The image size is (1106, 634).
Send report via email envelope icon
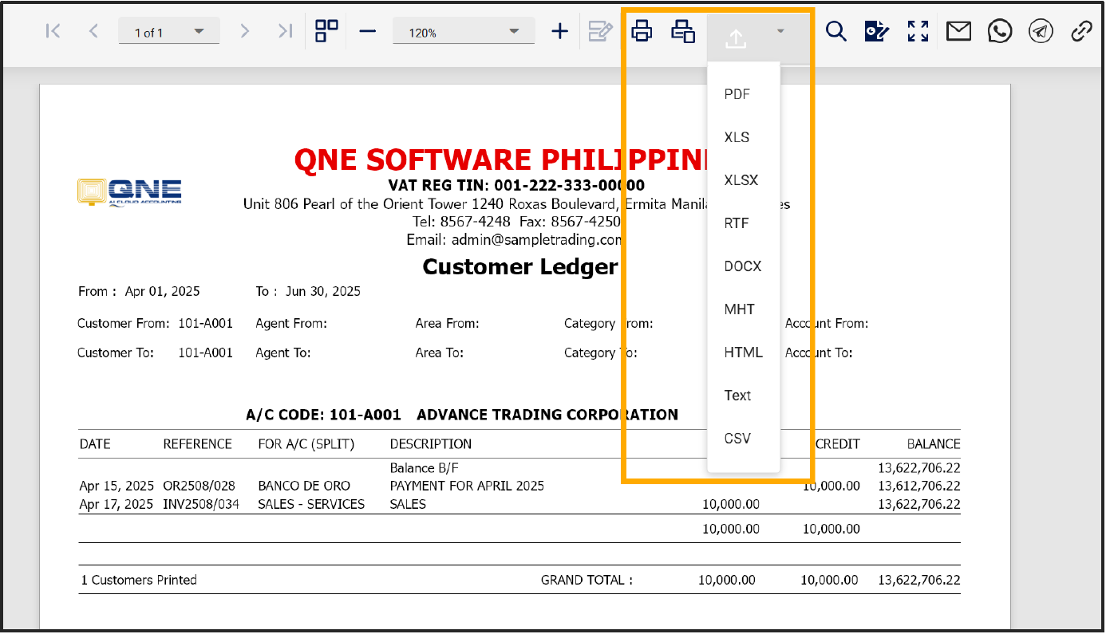point(959,31)
